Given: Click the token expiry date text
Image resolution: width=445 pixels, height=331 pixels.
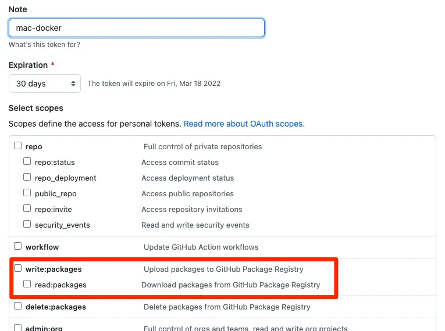Looking at the screenshot, I should click(154, 84).
